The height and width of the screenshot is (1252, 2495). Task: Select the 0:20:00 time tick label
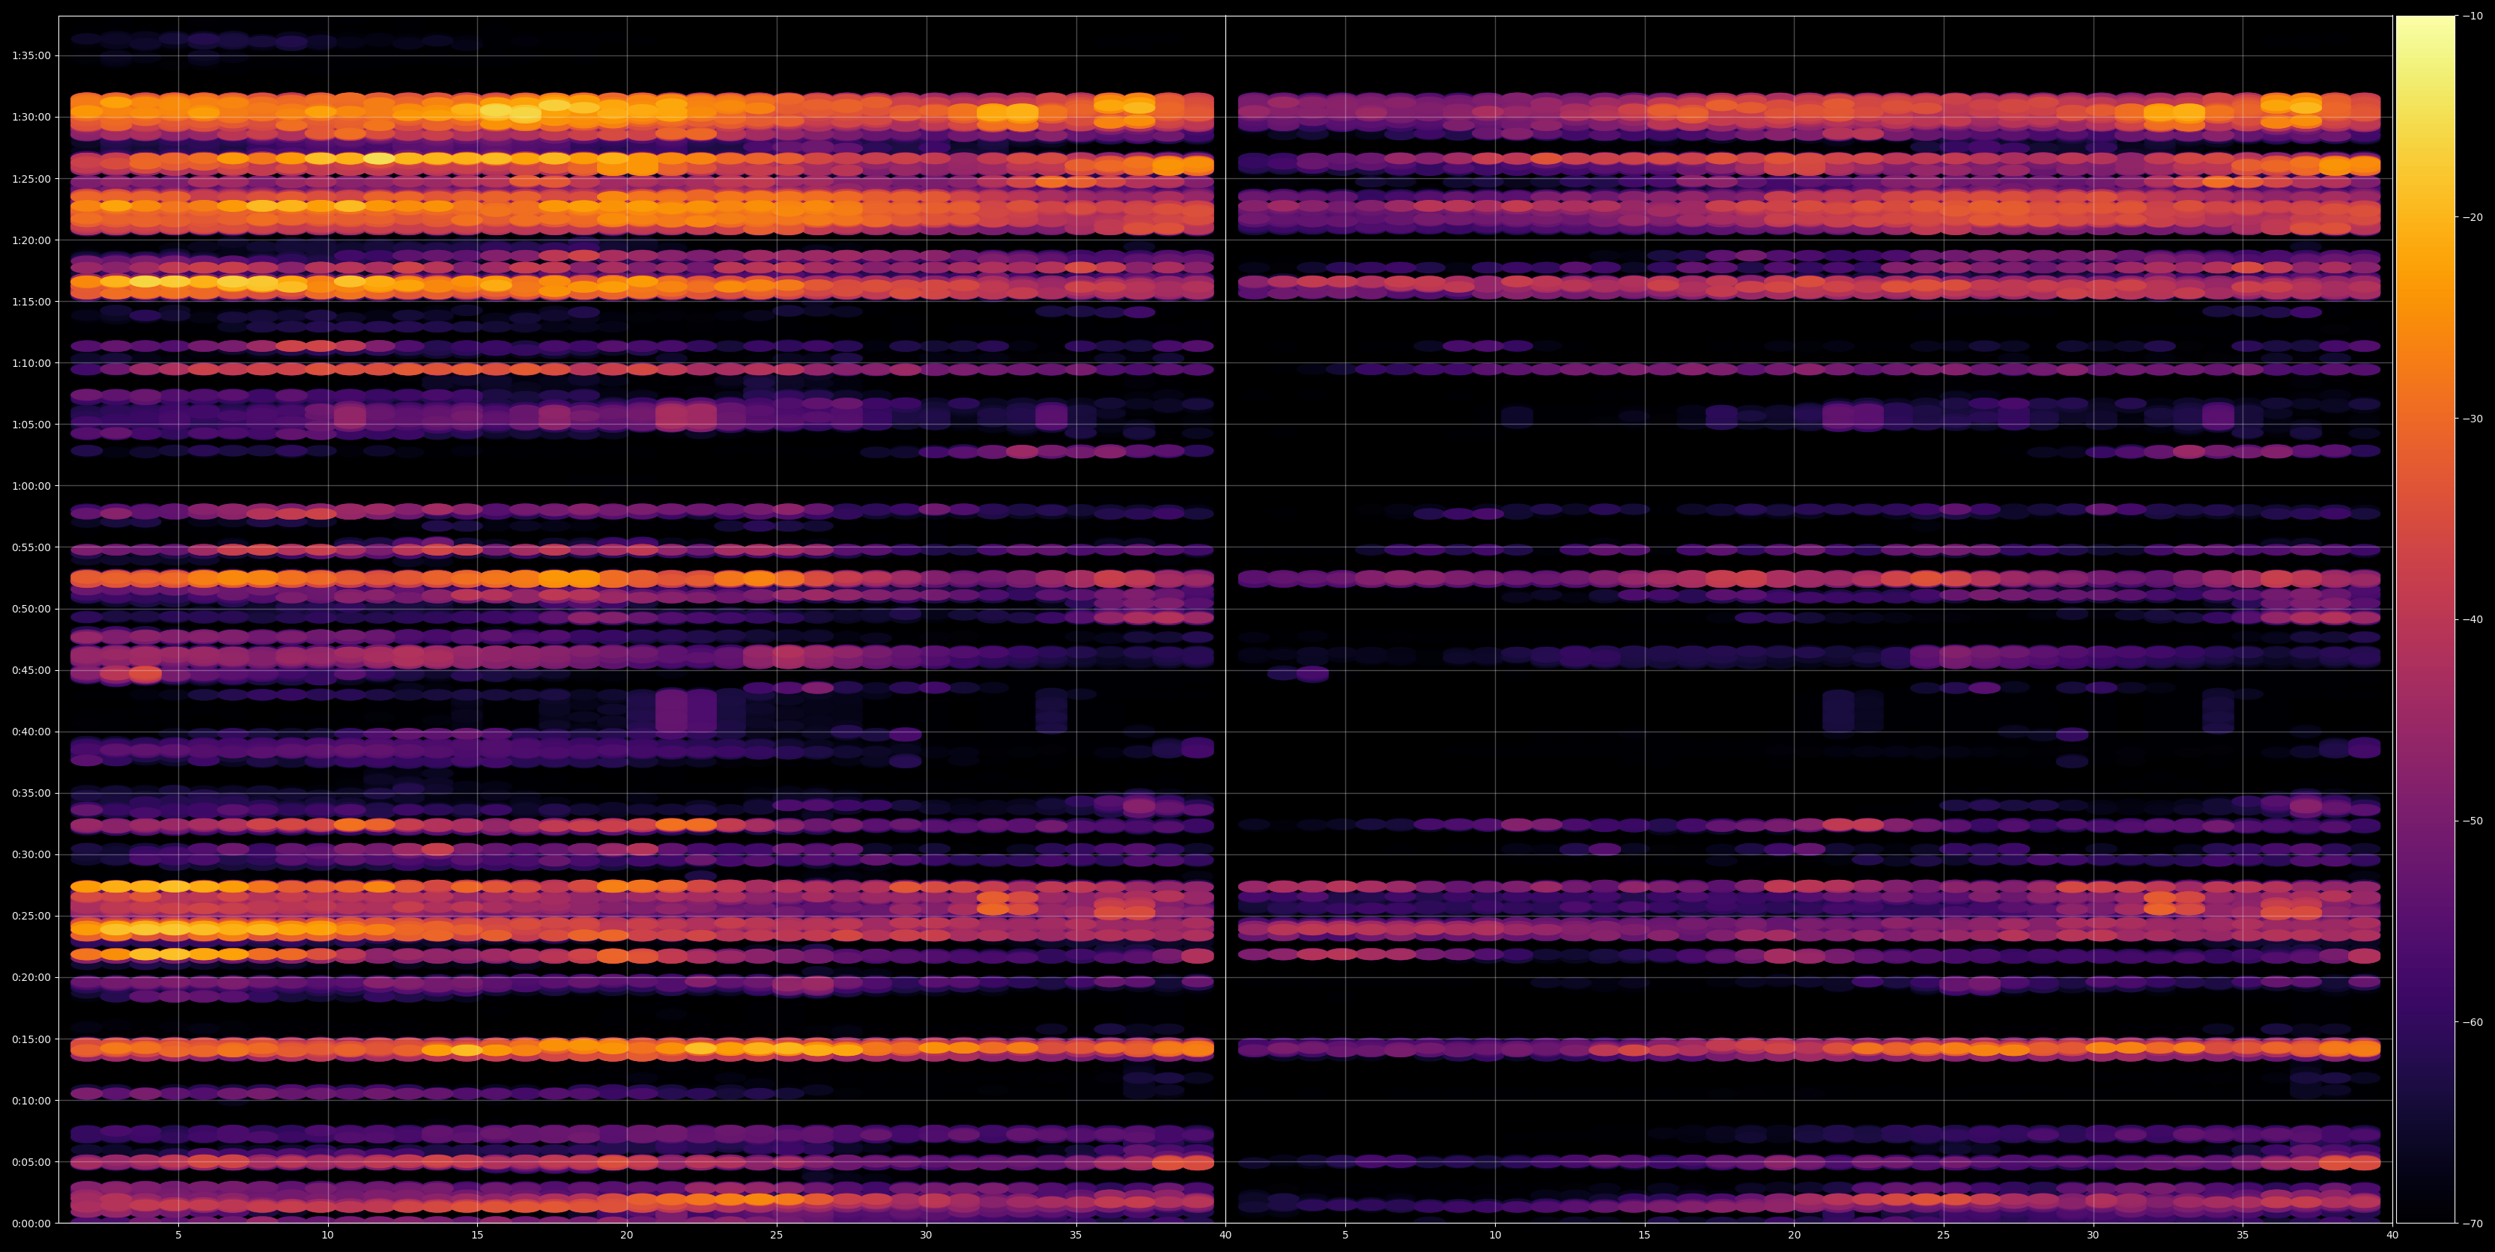point(31,977)
